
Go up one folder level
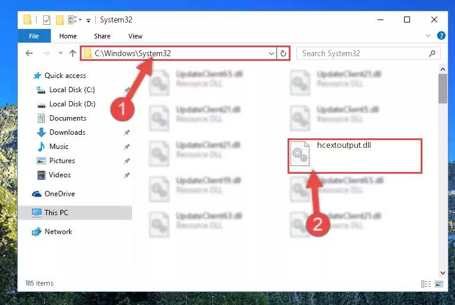(73, 53)
